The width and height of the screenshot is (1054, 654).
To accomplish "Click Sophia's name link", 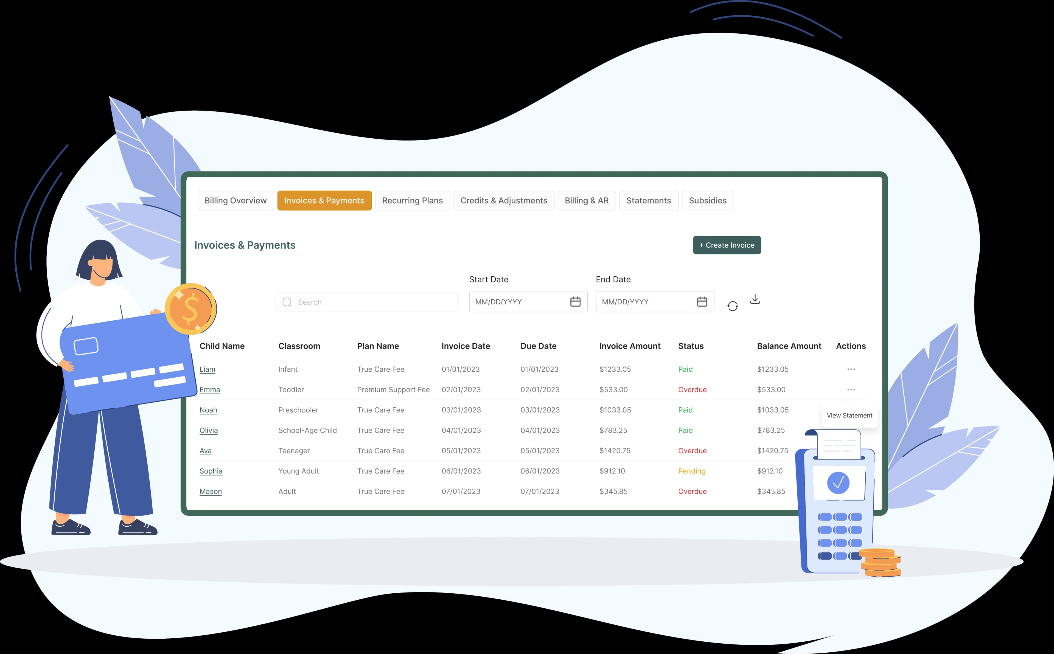I will [211, 471].
